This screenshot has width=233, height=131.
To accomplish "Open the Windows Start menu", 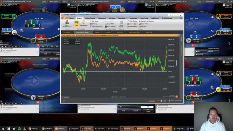I will (3, 129).
